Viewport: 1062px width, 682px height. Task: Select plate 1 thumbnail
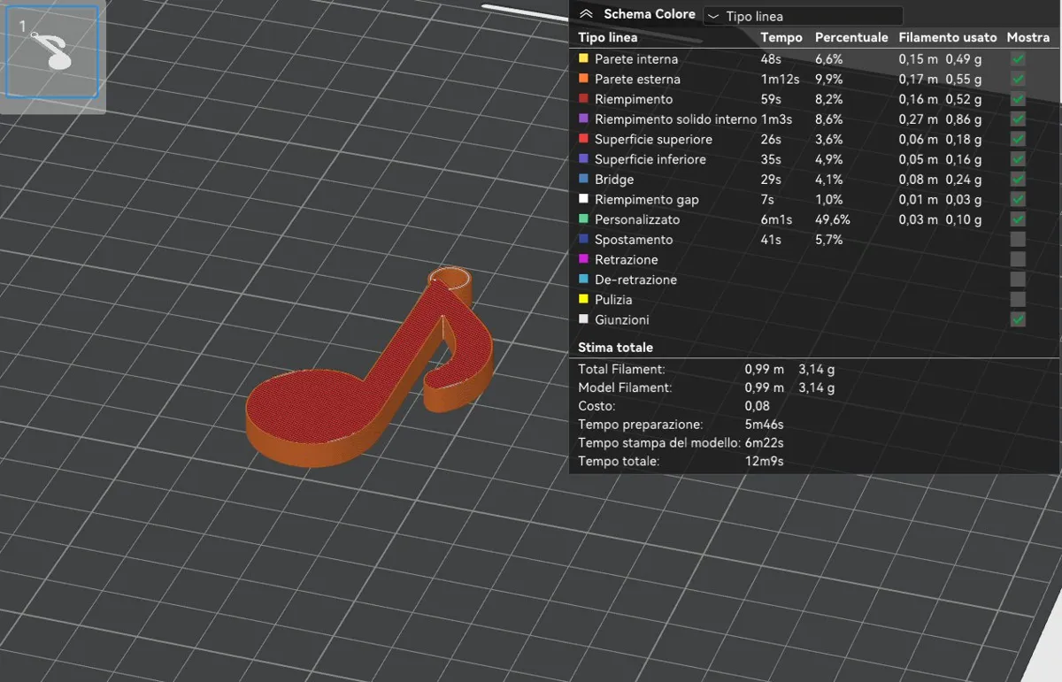(x=52, y=51)
